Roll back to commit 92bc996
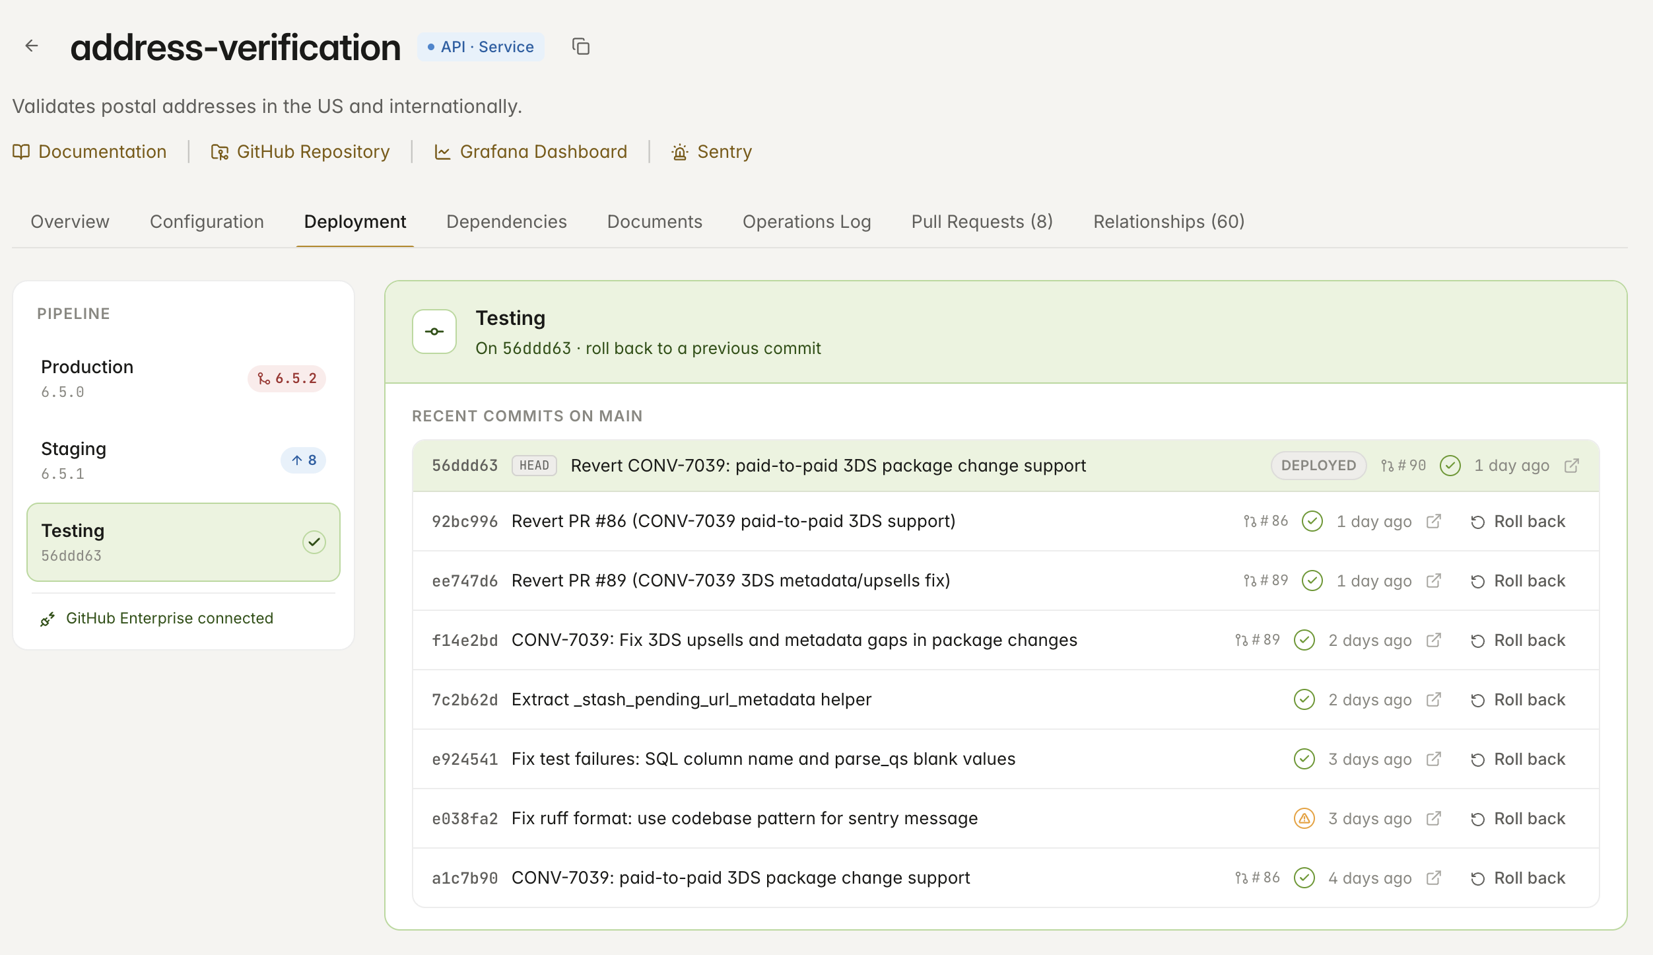This screenshot has width=1653, height=955. (x=1518, y=522)
